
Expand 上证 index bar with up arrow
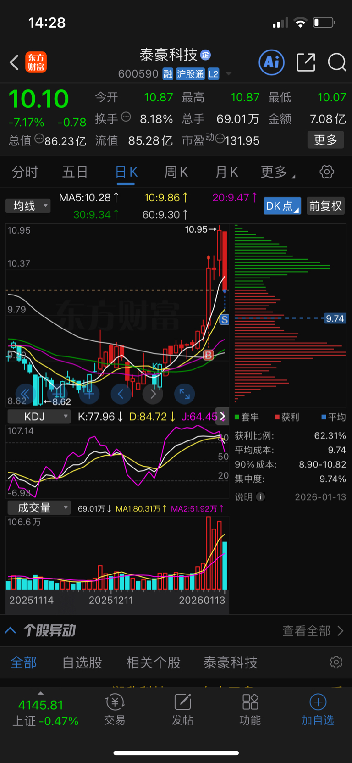coord(41,693)
